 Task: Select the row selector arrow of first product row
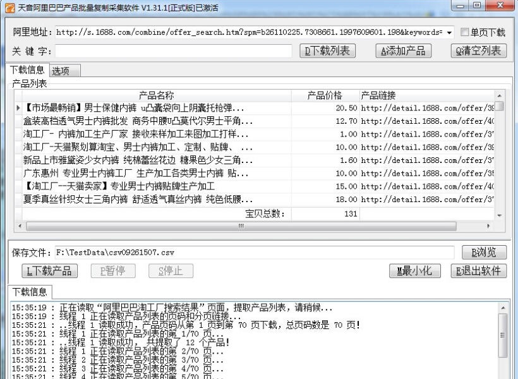pyautogui.click(x=18, y=108)
